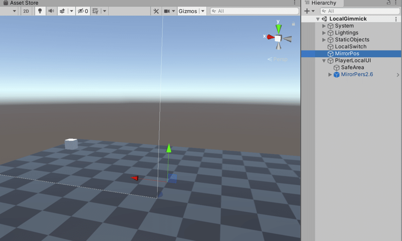
Task: Collapse the LocalGimmick scene
Action: 318,19
